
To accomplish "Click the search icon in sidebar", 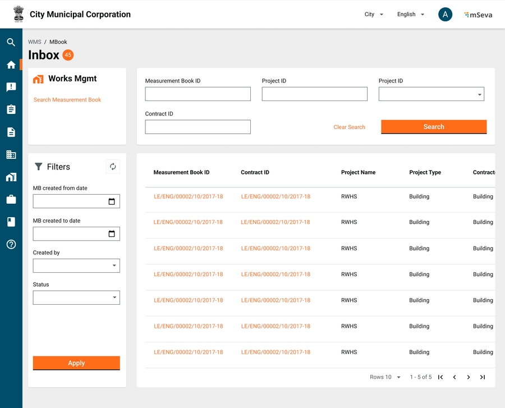I will (x=11, y=42).
